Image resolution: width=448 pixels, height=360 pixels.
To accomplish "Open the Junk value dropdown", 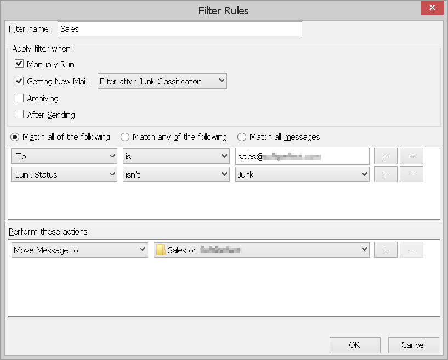I will click(302, 174).
